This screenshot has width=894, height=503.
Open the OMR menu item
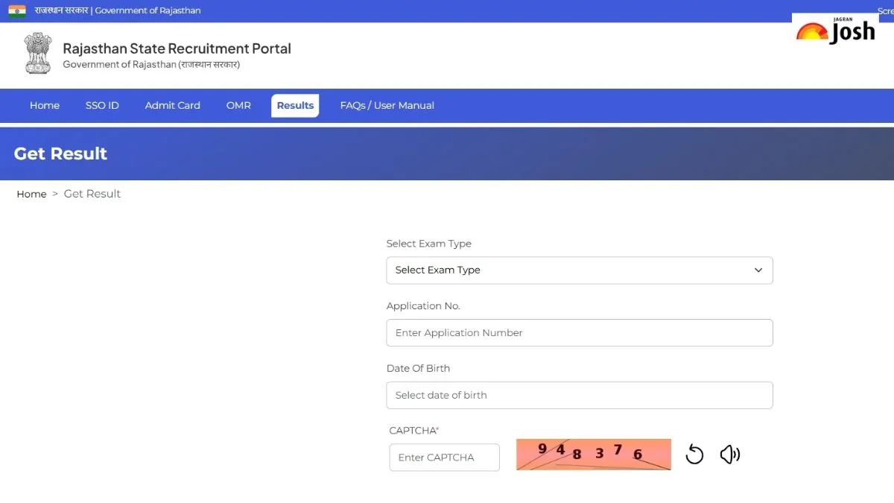tap(238, 106)
